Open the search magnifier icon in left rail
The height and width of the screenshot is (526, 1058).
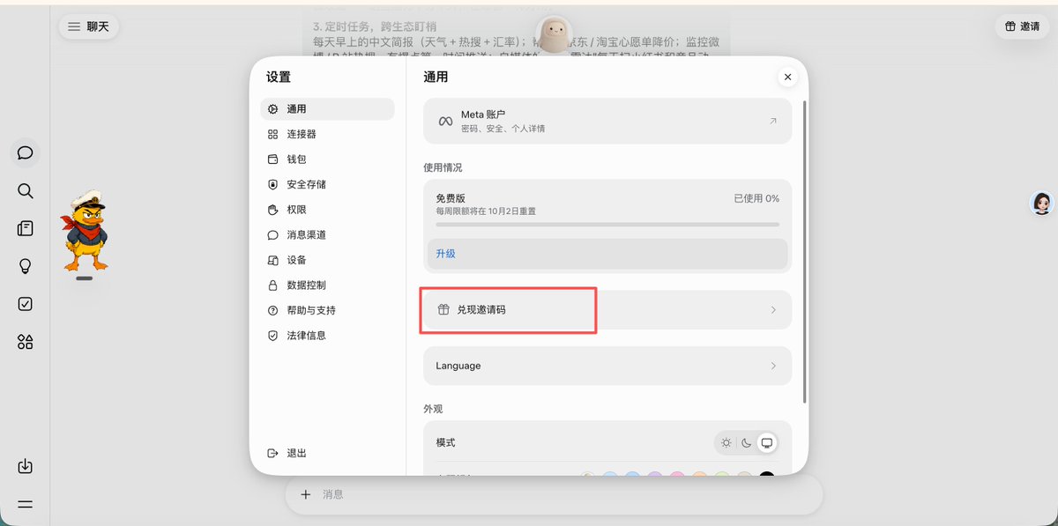(25, 191)
